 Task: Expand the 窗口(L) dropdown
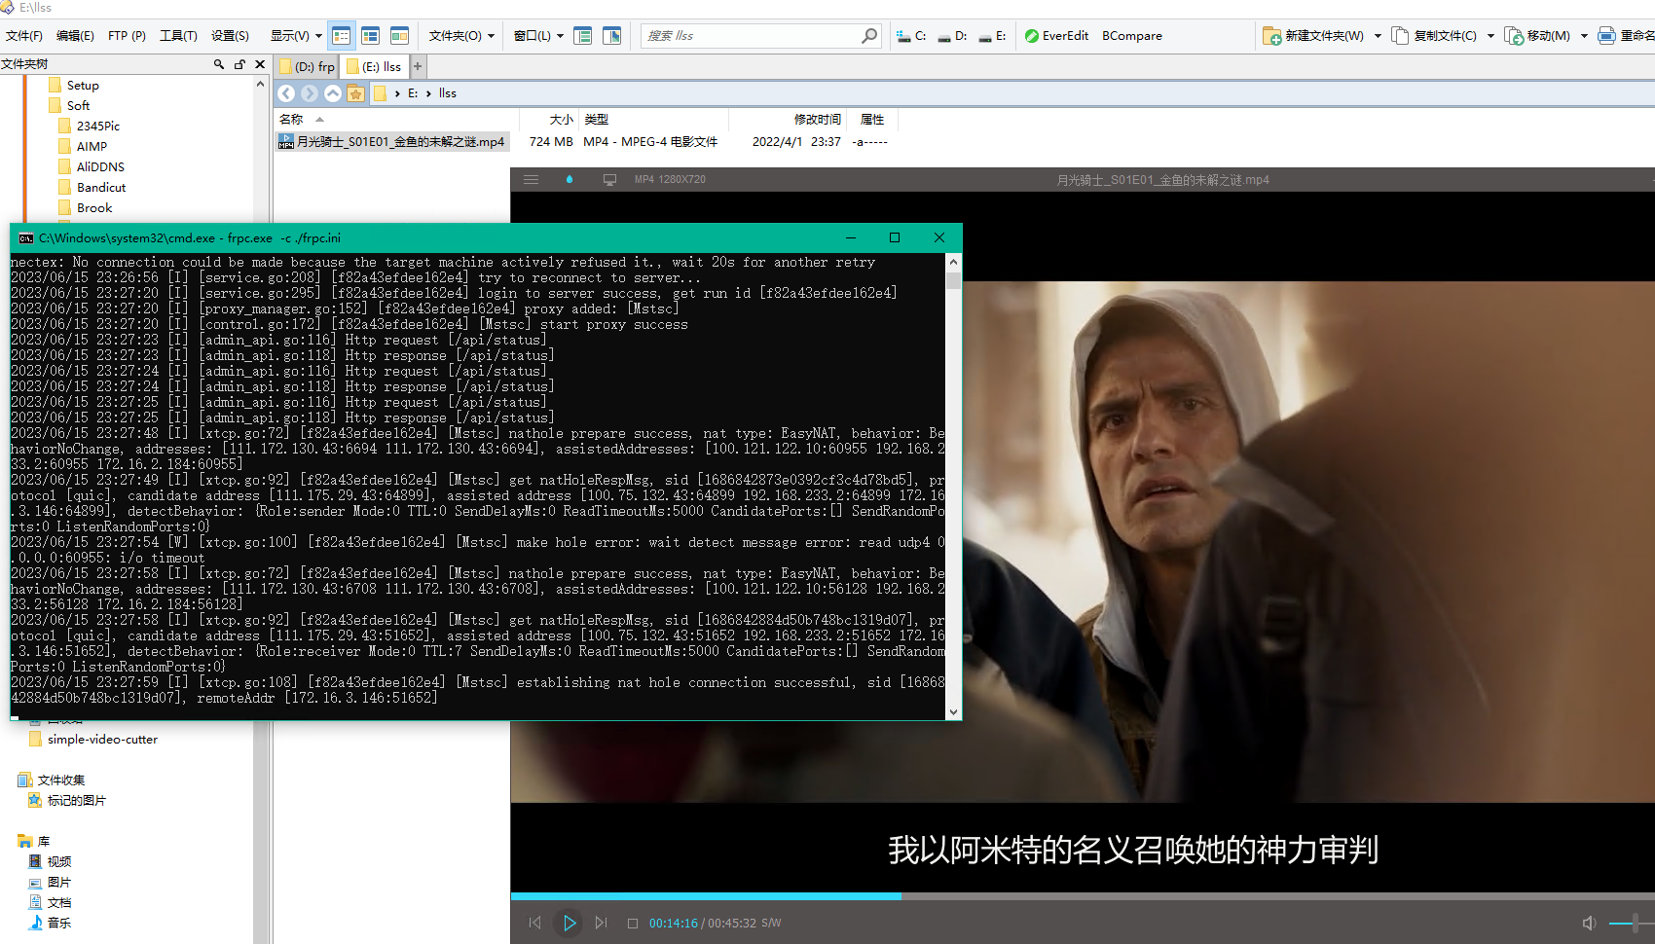pyautogui.click(x=538, y=36)
